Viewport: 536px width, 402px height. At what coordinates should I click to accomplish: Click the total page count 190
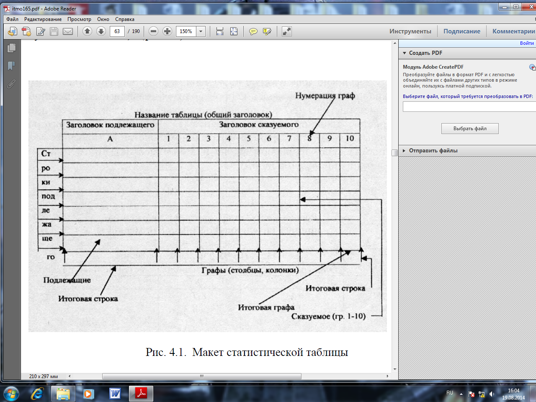tap(136, 31)
